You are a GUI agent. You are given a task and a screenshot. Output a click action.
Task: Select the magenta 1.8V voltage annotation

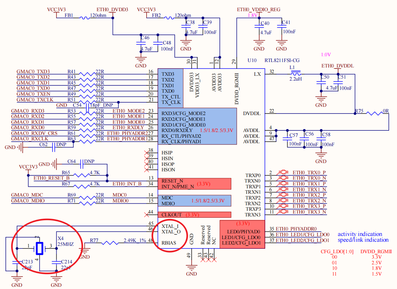point(253,15)
